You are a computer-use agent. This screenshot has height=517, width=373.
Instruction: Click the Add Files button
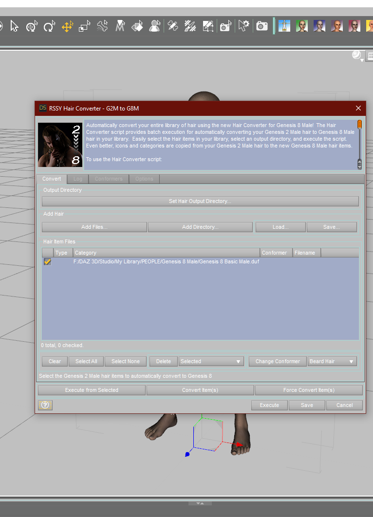pos(94,227)
